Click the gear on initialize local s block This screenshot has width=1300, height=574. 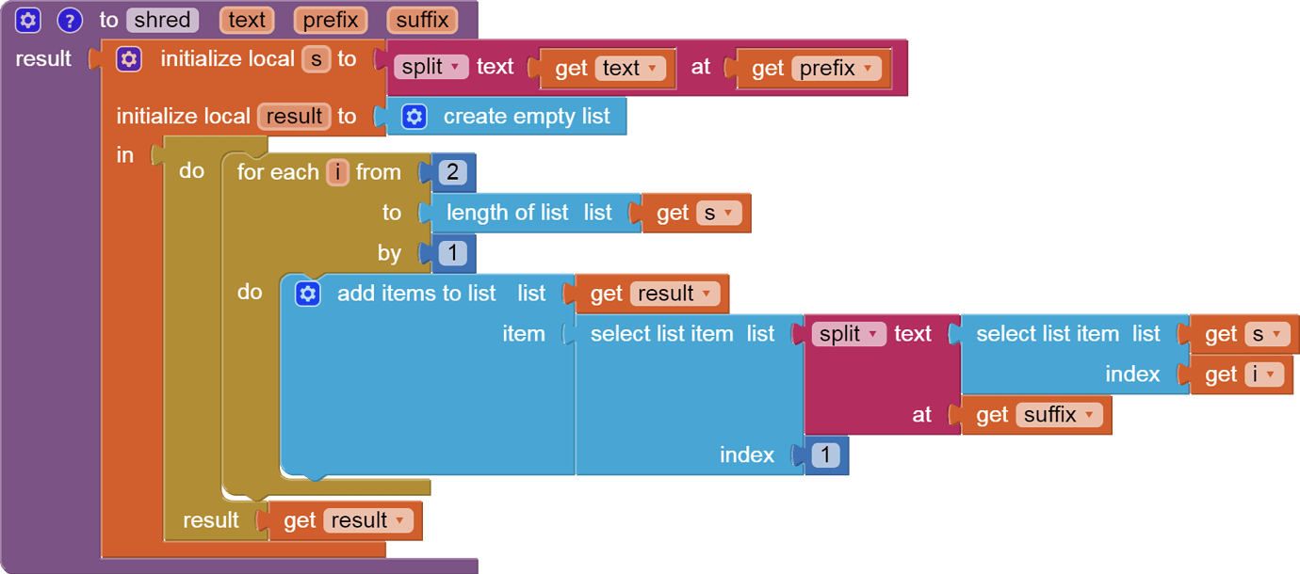(x=128, y=58)
